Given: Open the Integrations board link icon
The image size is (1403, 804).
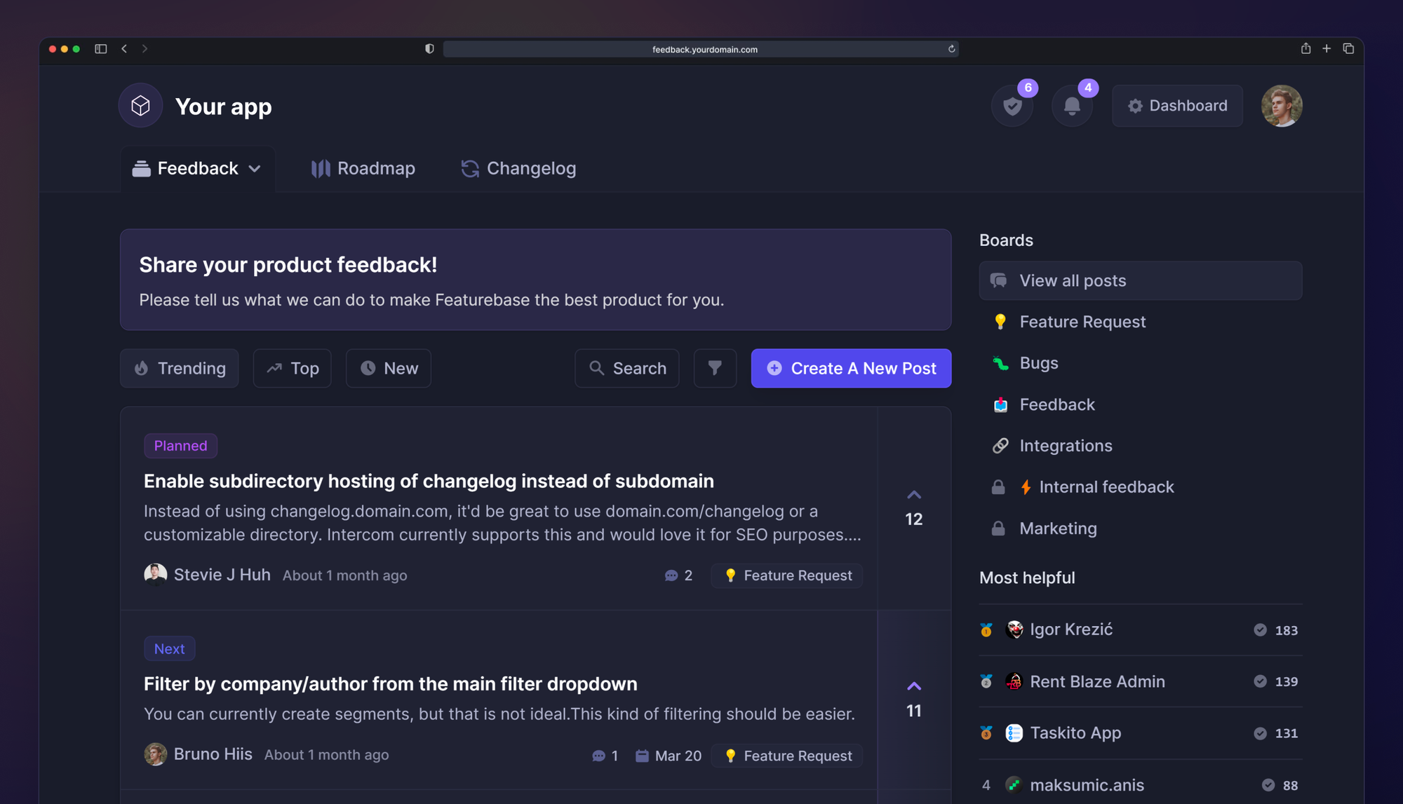Looking at the screenshot, I should [1001, 445].
